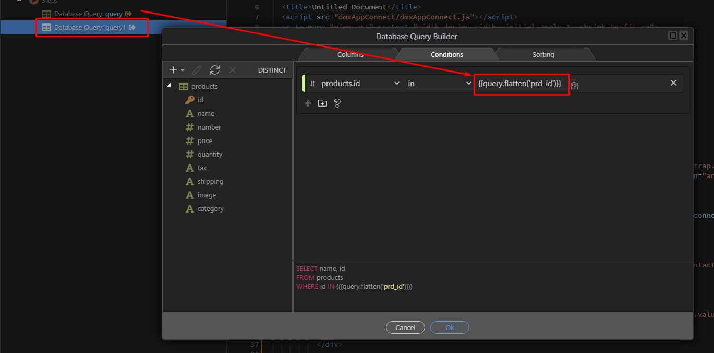The width and height of the screenshot is (714, 353).
Task: Switch to the Columns tab
Action: [x=350, y=54]
